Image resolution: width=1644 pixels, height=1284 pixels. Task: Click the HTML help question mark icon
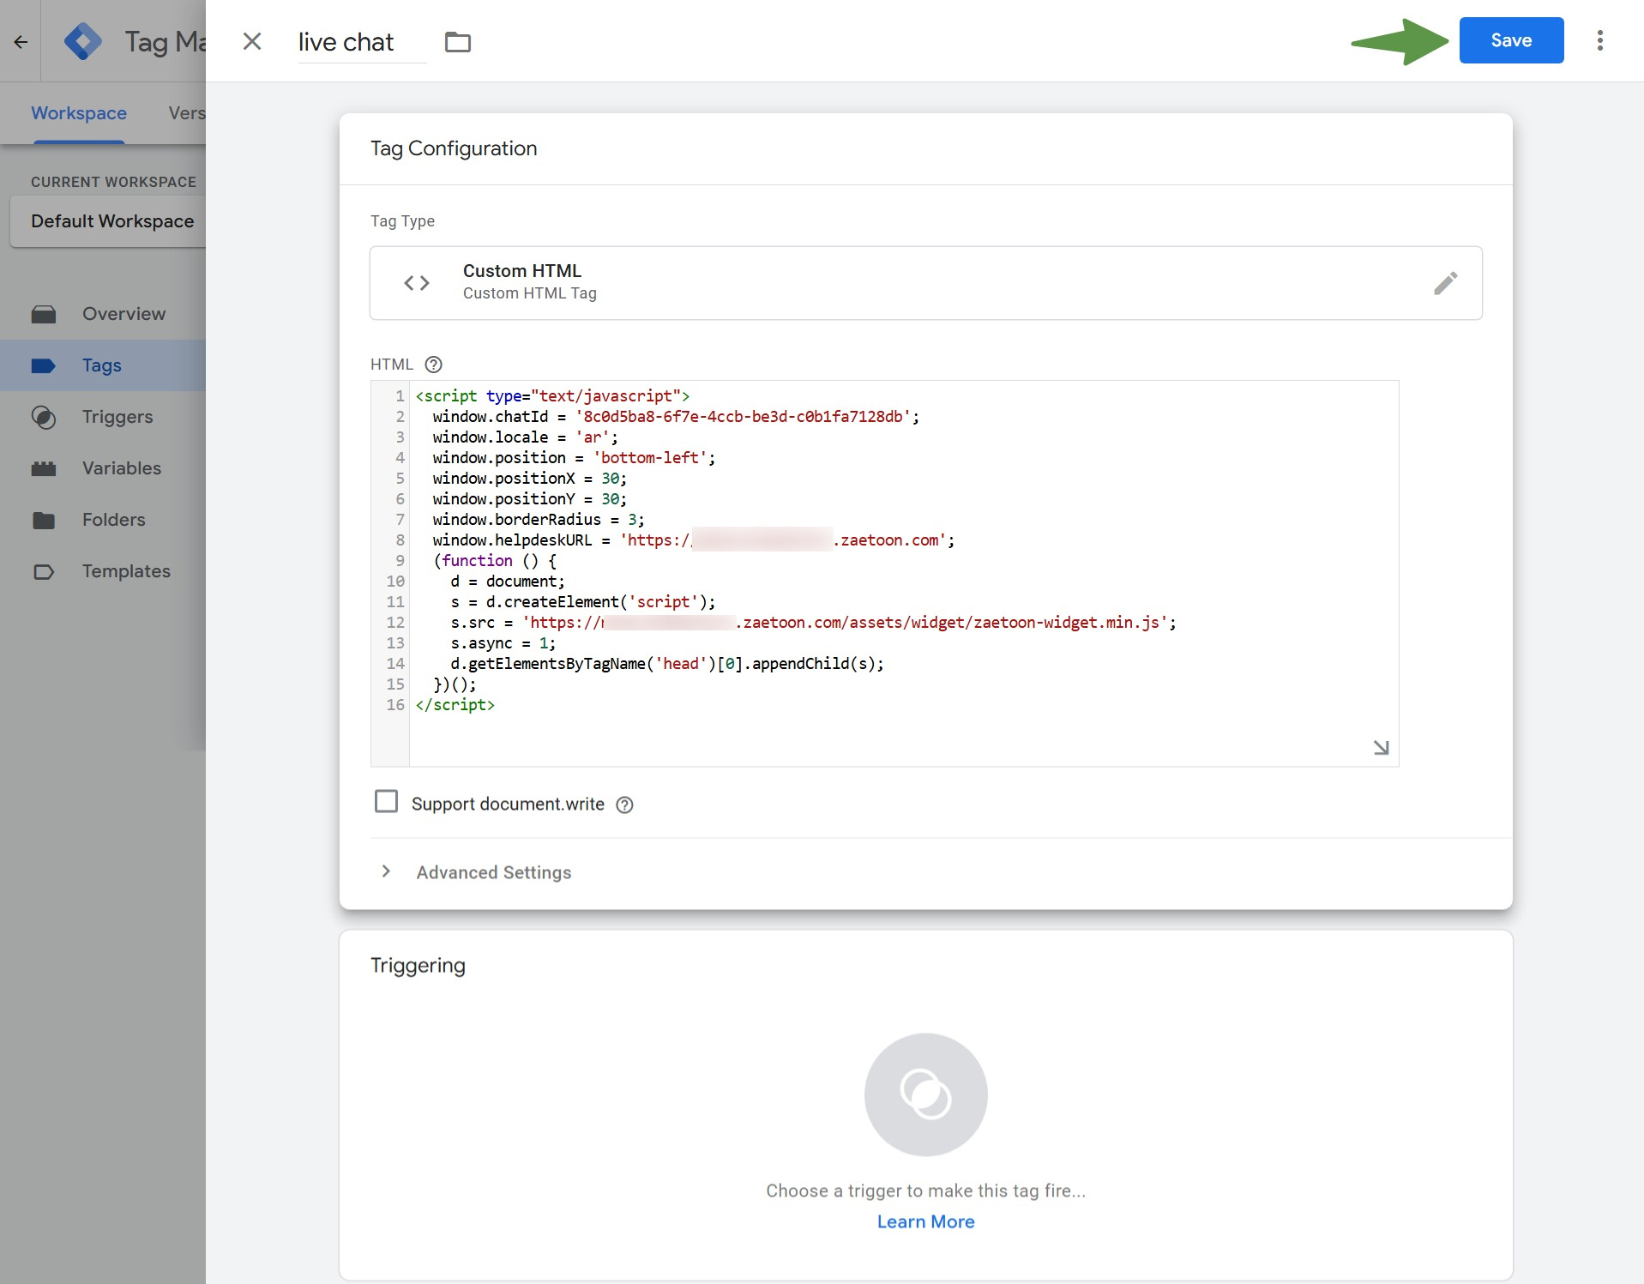click(x=434, y=365)
